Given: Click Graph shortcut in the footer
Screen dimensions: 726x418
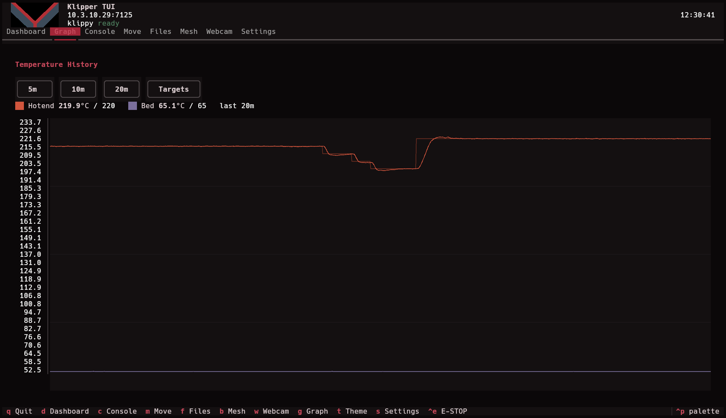Looking at the screenshot, I should point(313,411).
